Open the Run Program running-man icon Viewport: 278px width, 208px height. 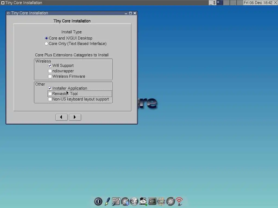(x=134, y=201)
